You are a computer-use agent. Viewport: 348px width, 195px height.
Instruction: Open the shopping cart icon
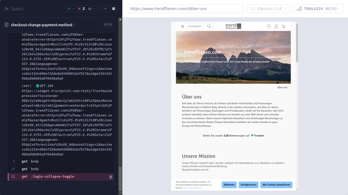pyautogui.click(x=284, y=26)
